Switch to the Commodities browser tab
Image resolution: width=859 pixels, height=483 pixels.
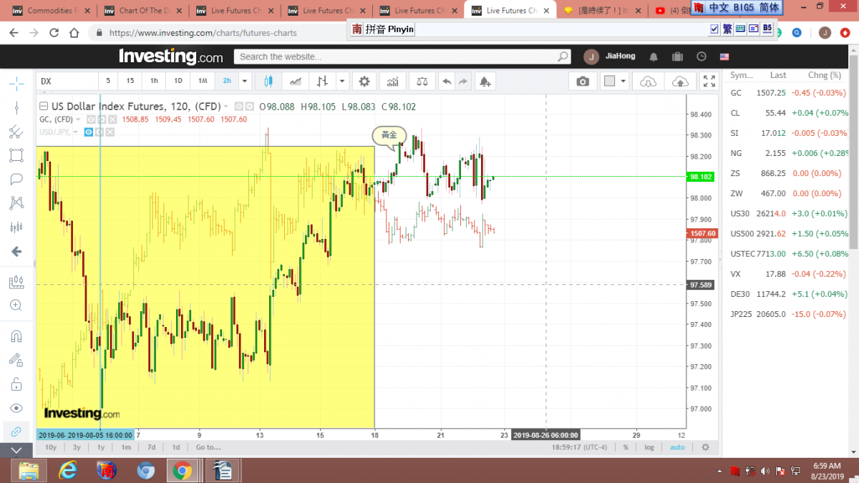pyautogui.click(x=49, y=11)
